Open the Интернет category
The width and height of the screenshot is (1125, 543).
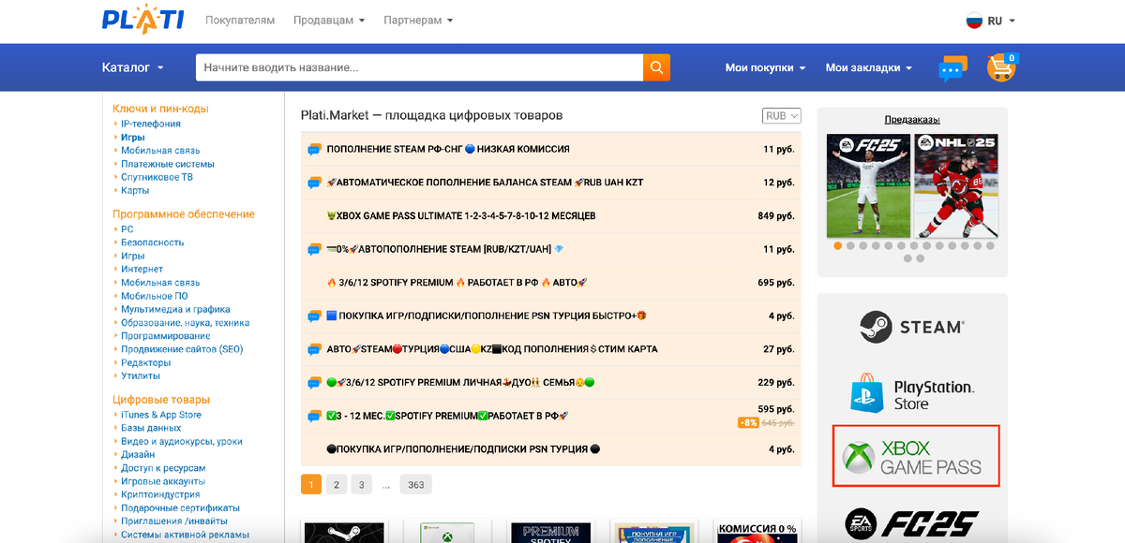[x=142, y=269]
